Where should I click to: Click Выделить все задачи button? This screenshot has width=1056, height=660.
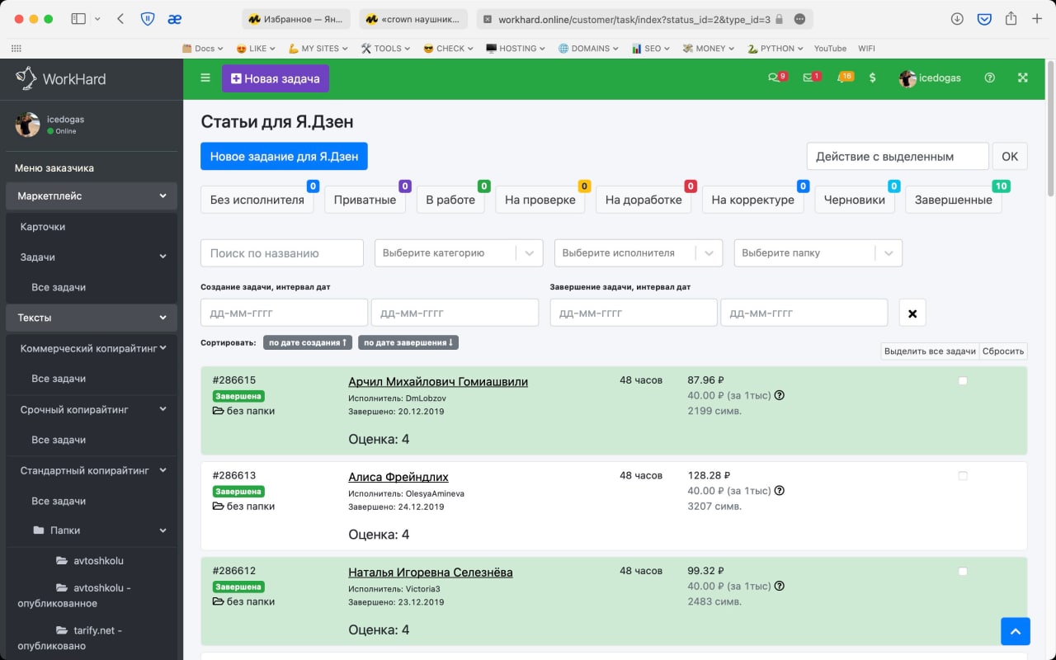click(930, 351)
